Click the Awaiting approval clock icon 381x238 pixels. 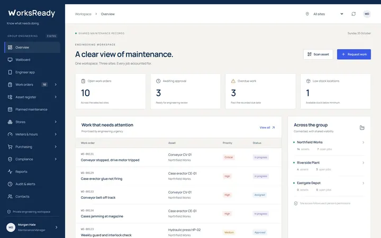coord(158,81)
